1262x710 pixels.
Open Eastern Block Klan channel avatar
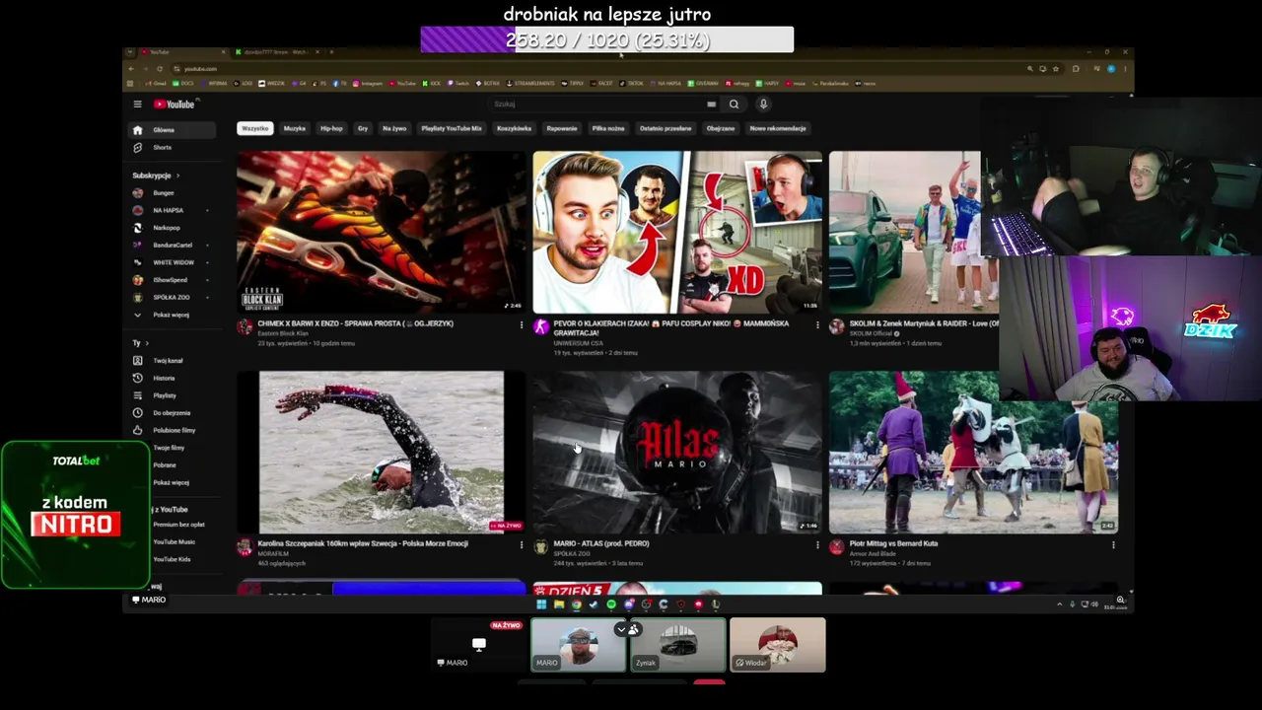click(245, 327)
